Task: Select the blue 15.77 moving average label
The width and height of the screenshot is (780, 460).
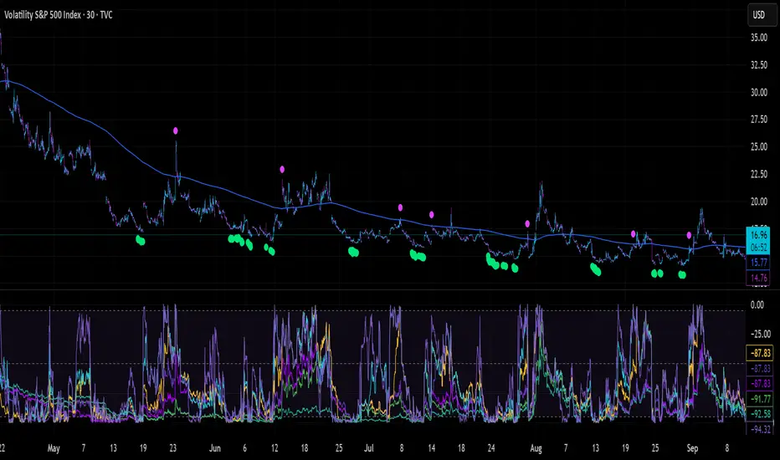Action: (x=759, y=261)
